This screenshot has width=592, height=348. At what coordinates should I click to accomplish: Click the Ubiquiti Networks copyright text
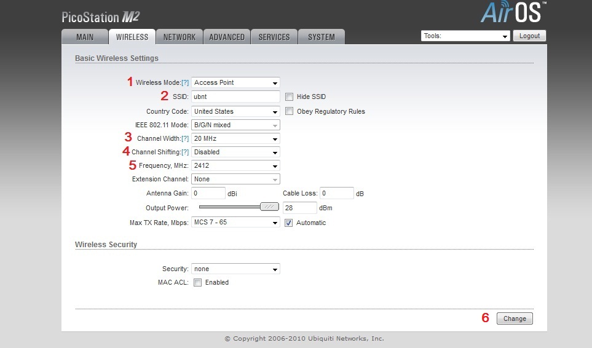[304, 339]
